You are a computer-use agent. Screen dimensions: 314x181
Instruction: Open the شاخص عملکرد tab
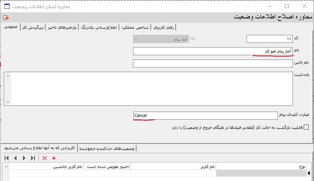[134, 27]
